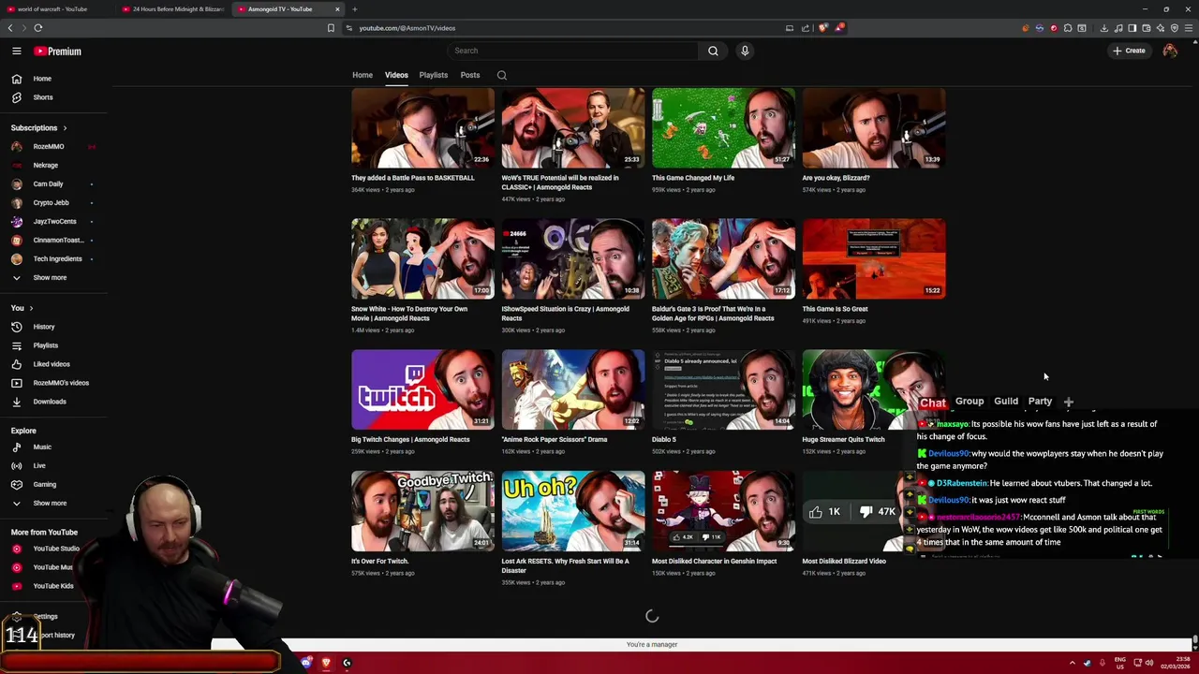The width and height of the screenshot is (1199, 674).
Task: Switch to the Posts channel tab
Action: point(470,75)
